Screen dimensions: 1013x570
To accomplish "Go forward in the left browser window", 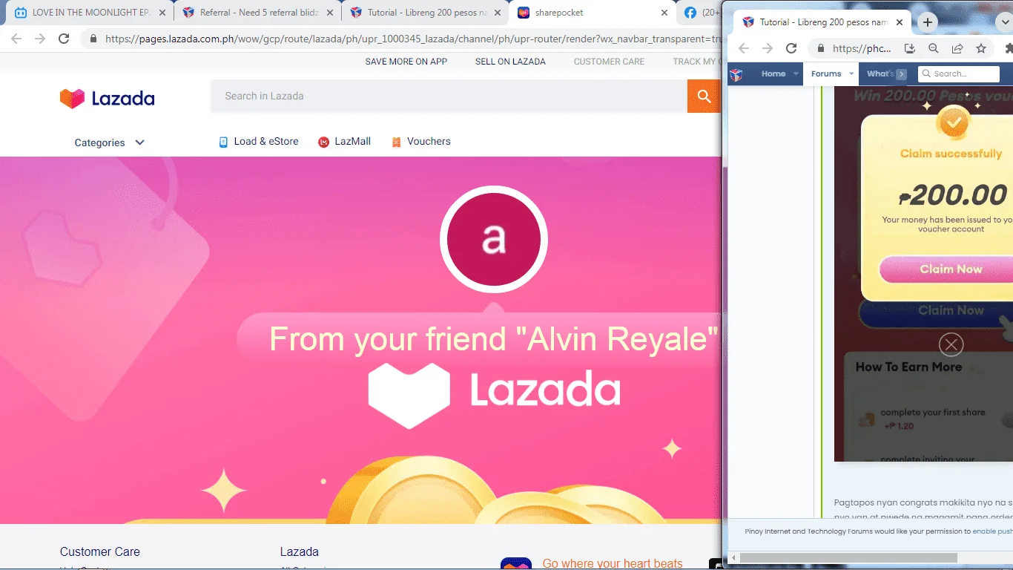I will [40, 39].
